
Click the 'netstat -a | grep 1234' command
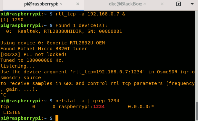tap(87, 101)
